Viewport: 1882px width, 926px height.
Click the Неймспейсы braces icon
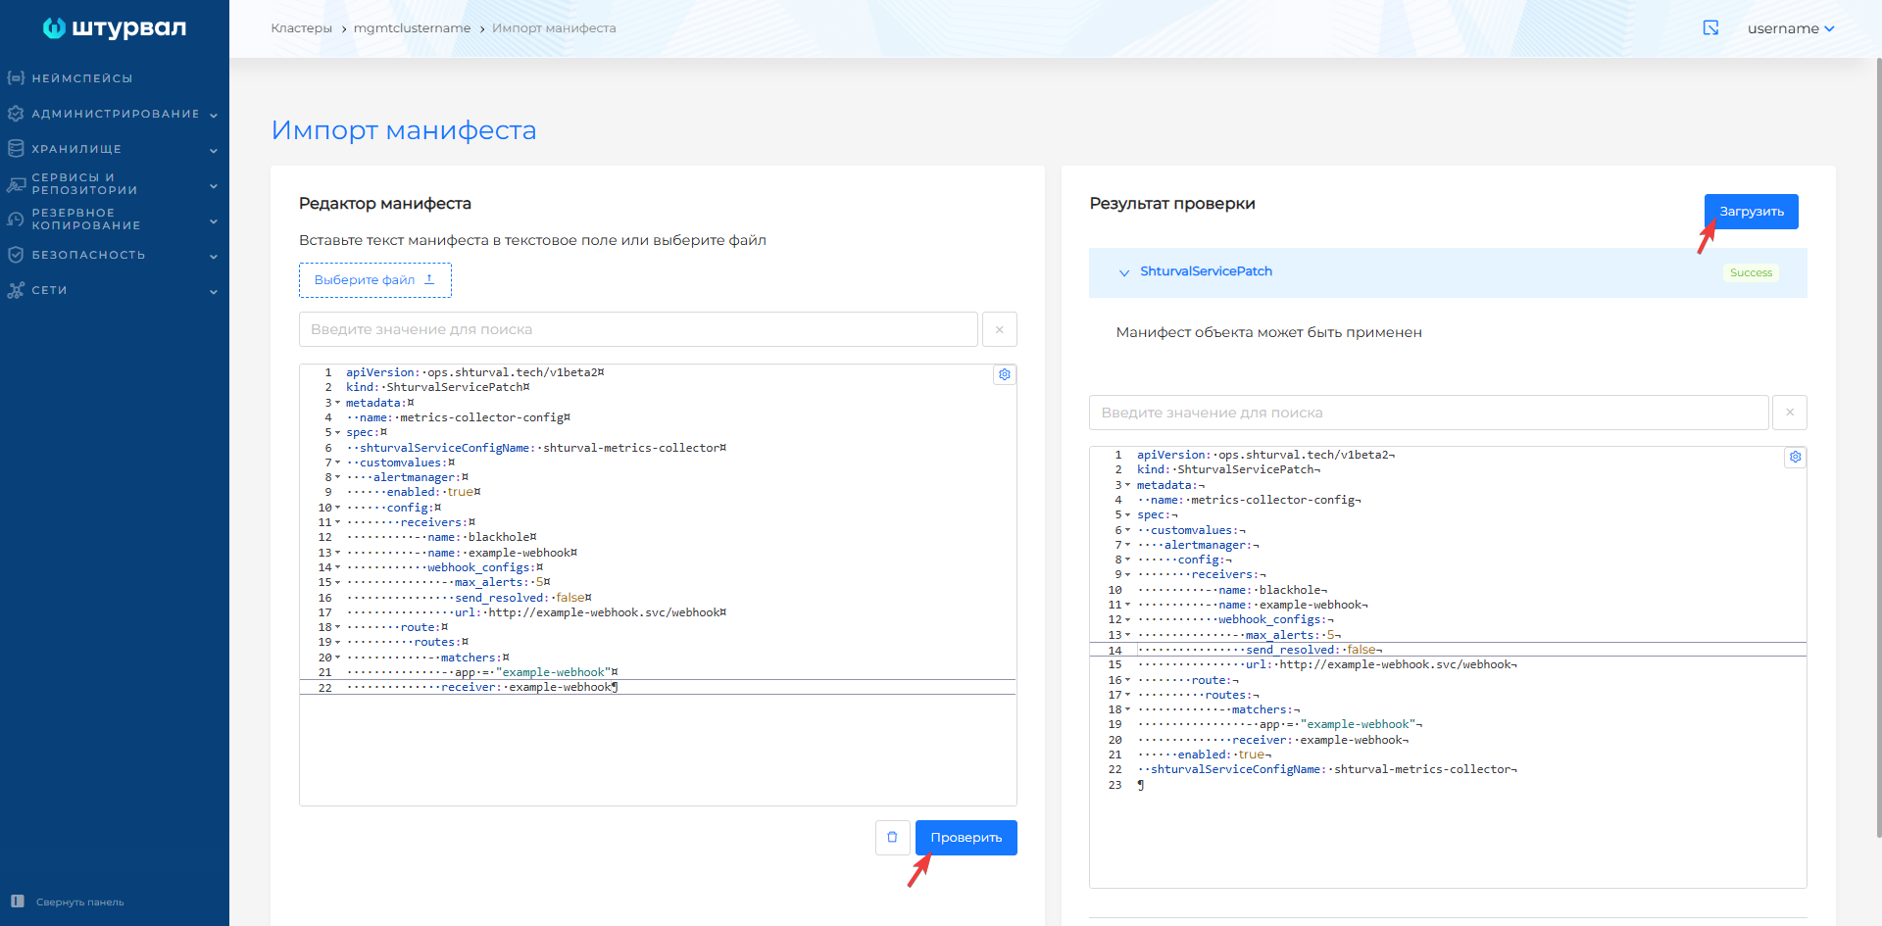pyautogui.click(x=16, y=78)
